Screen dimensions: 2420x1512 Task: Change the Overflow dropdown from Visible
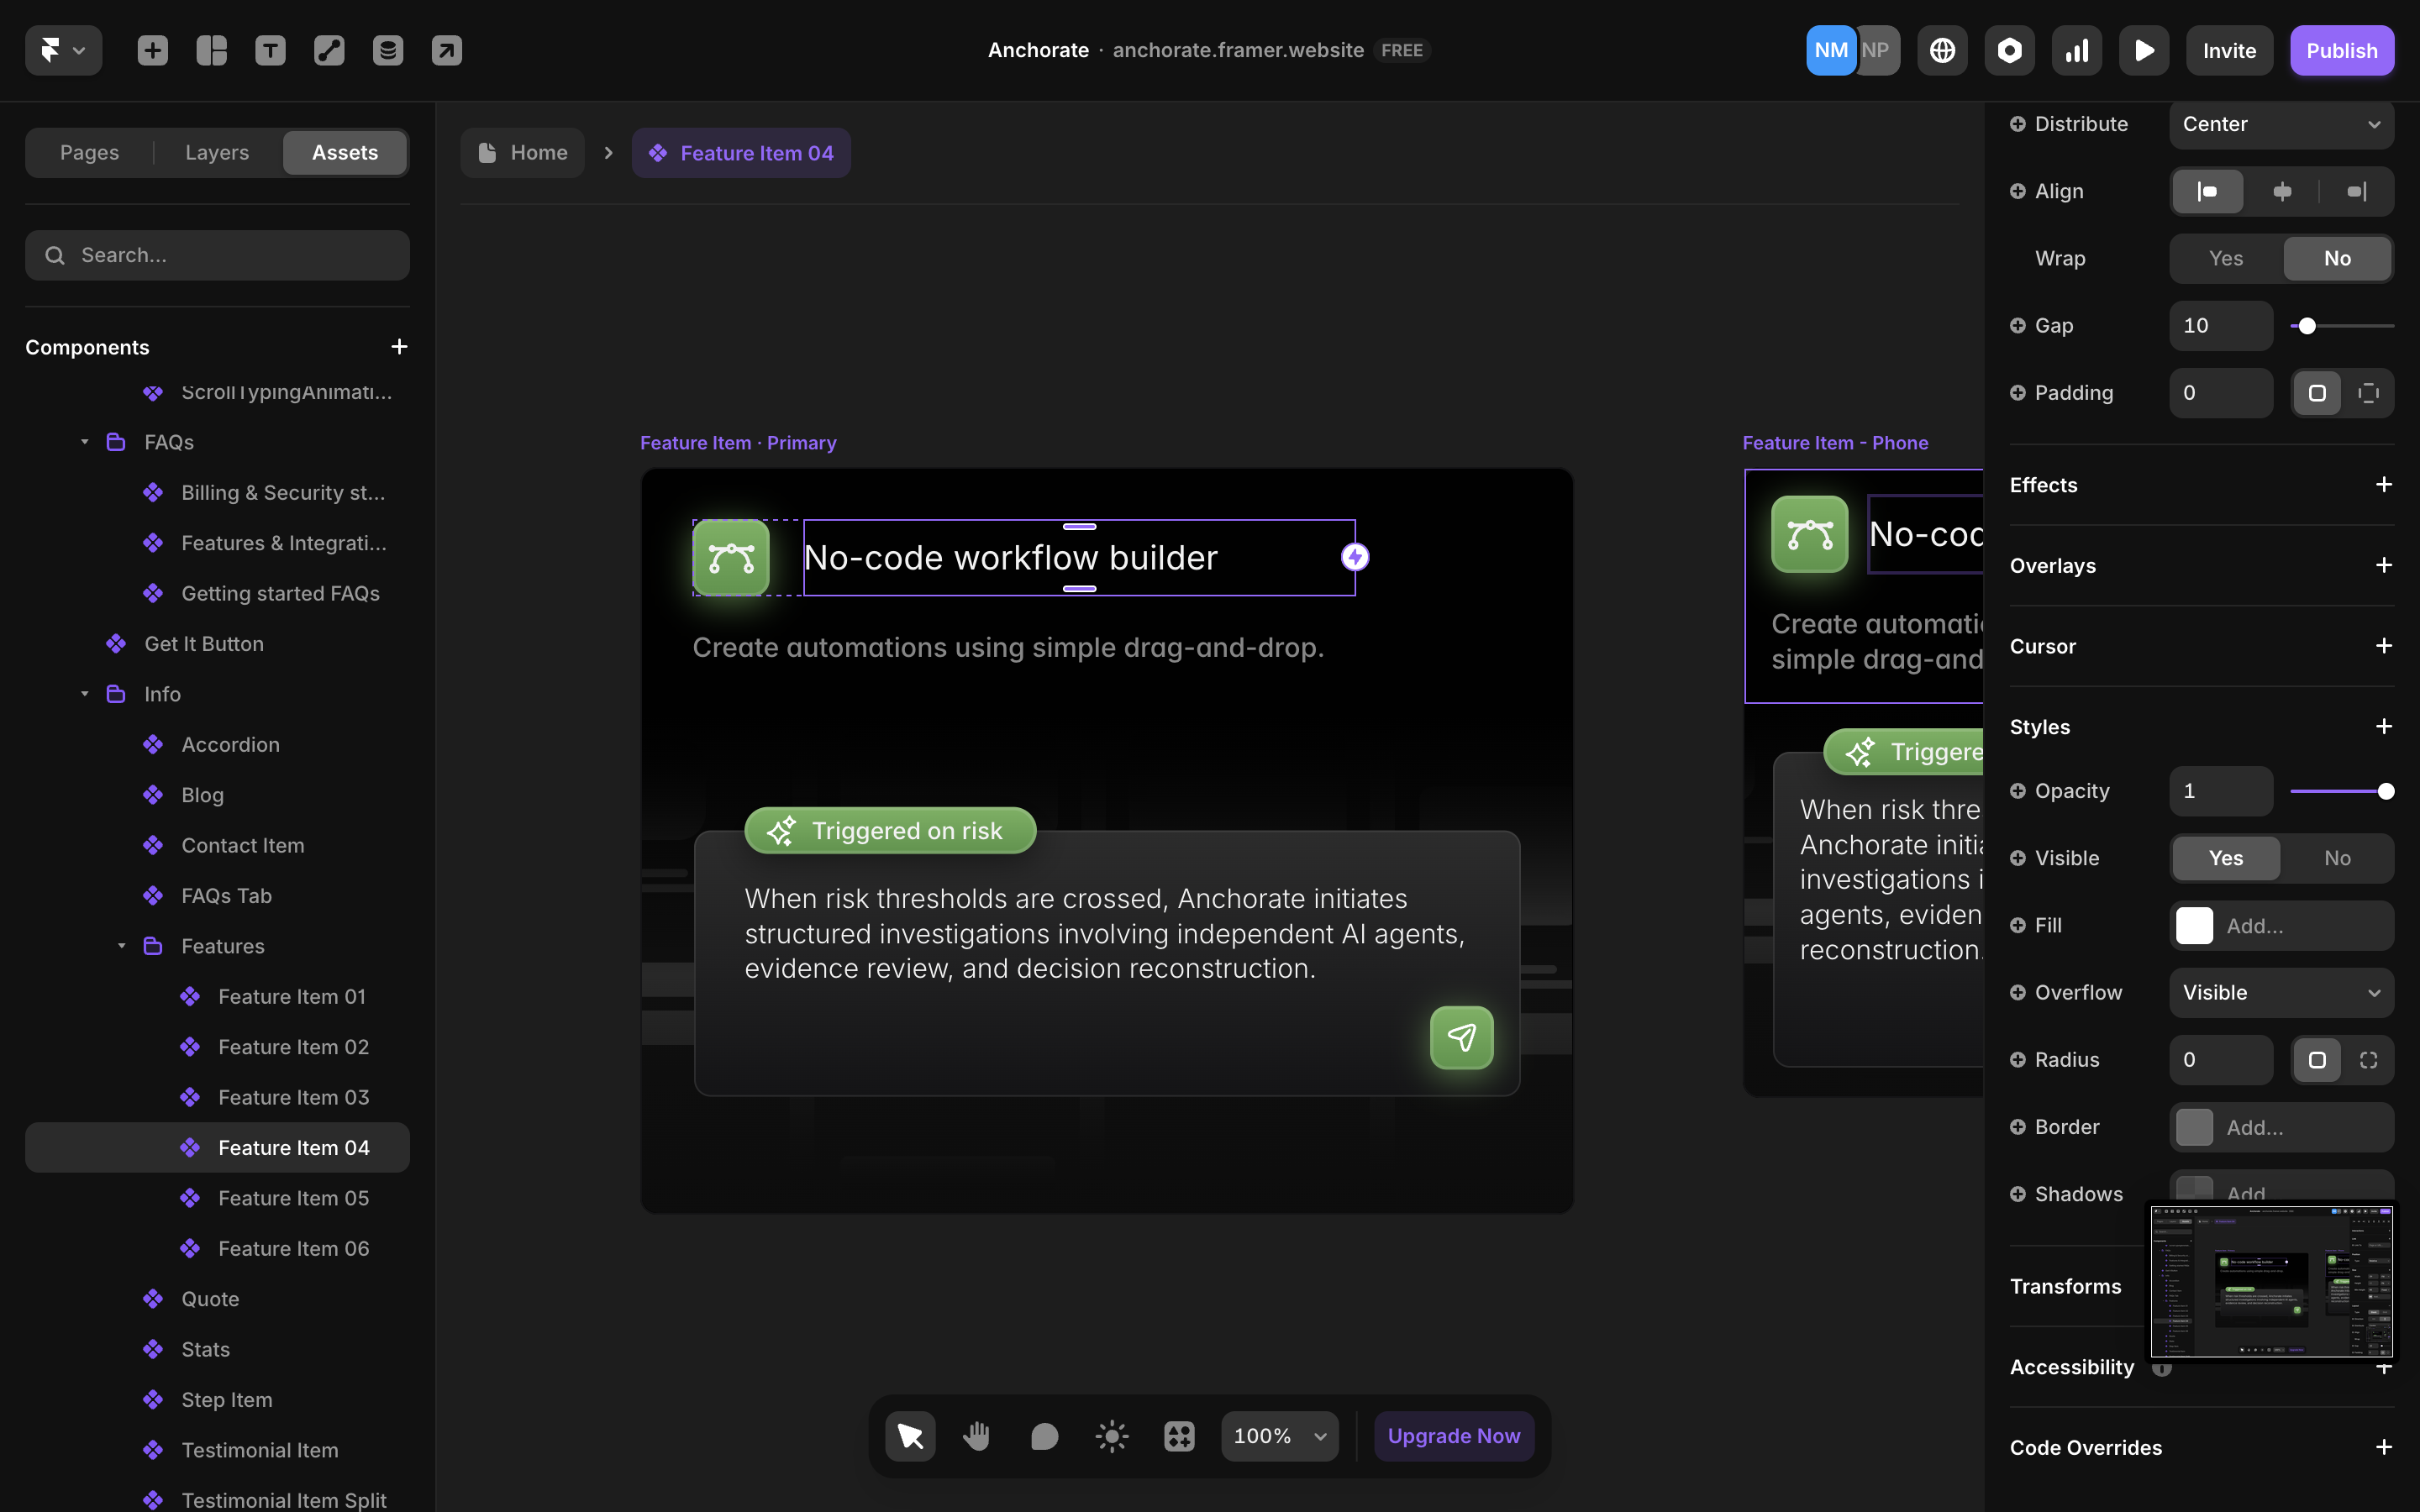(2281, 992)
